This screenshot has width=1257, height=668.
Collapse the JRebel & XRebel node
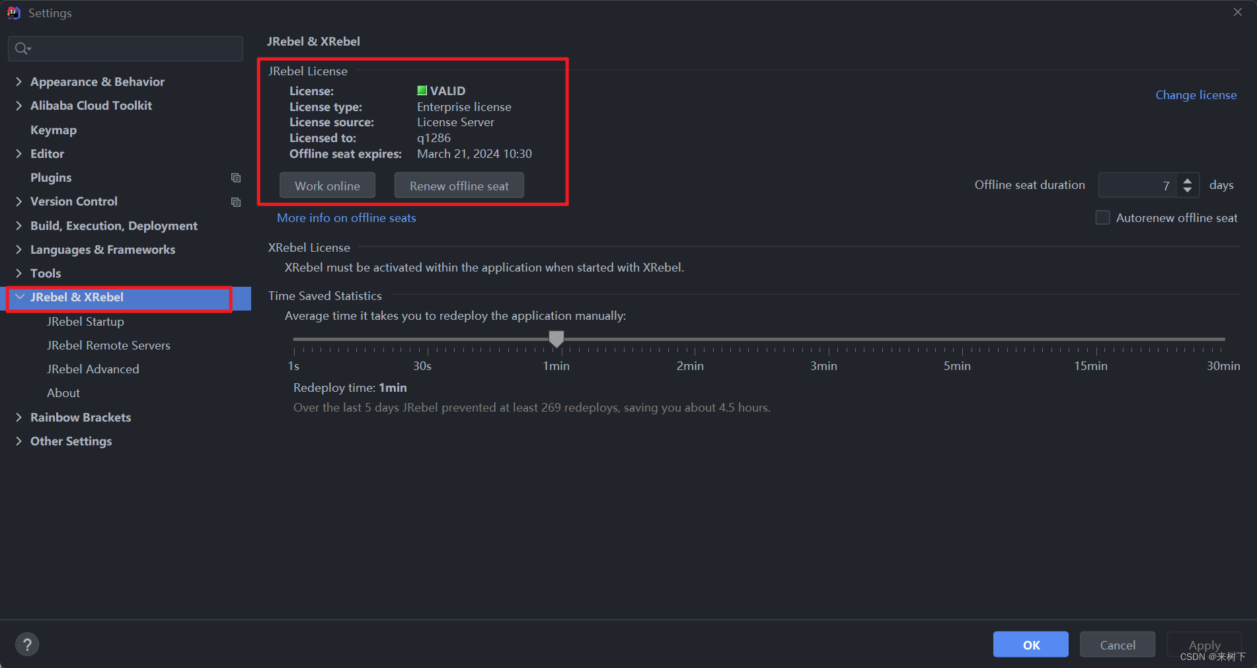(20, 297)
